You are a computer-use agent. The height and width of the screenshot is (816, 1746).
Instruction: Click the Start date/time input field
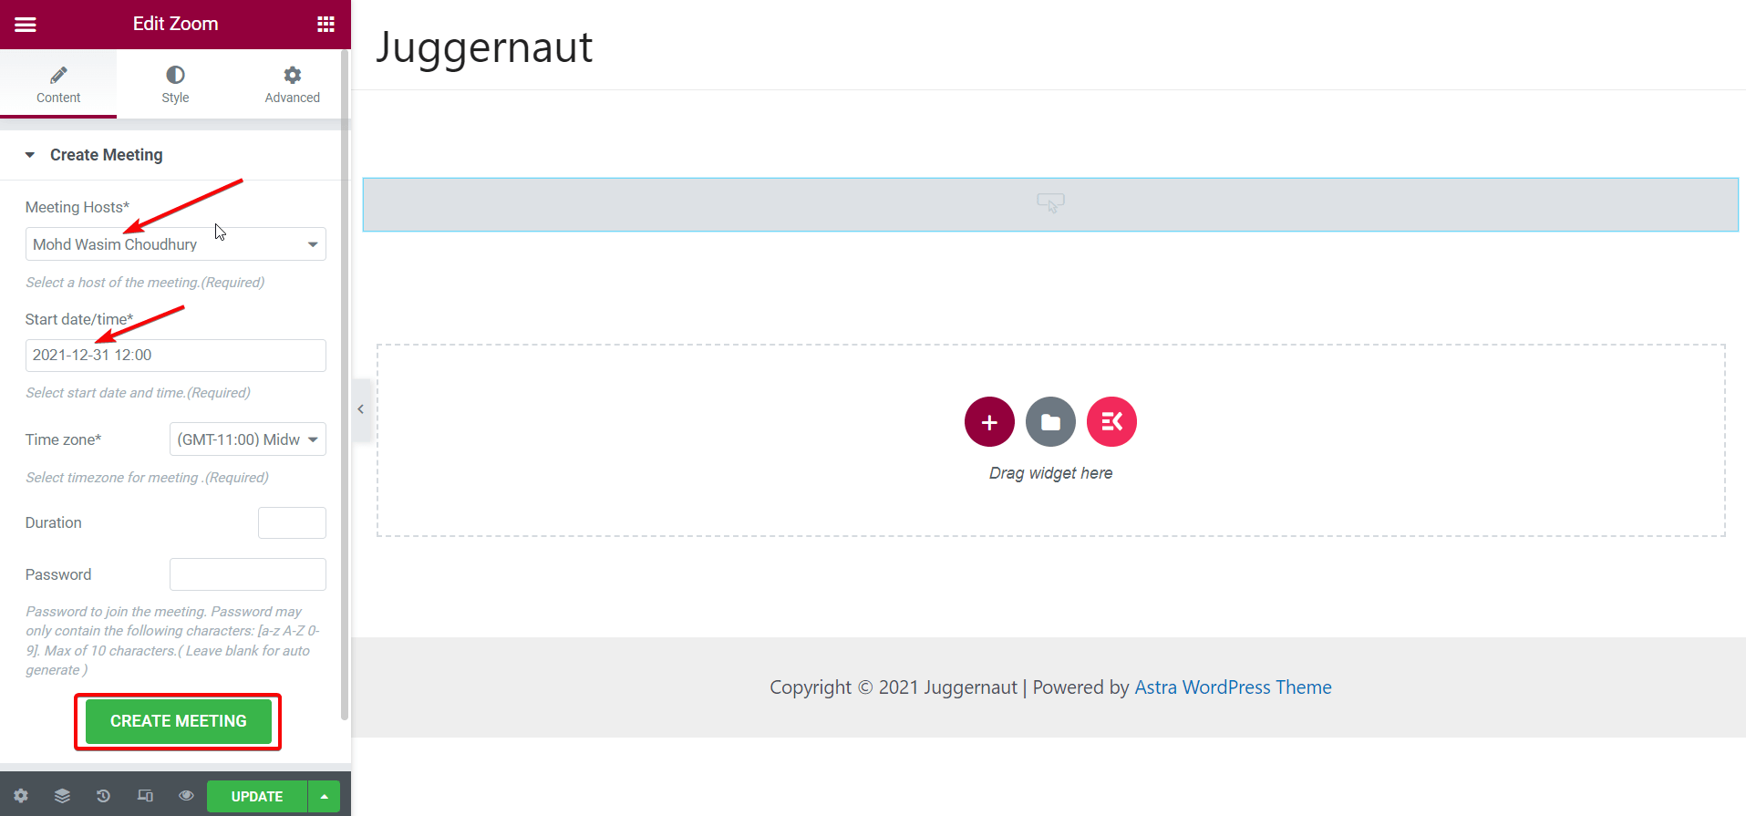(175, 355)
